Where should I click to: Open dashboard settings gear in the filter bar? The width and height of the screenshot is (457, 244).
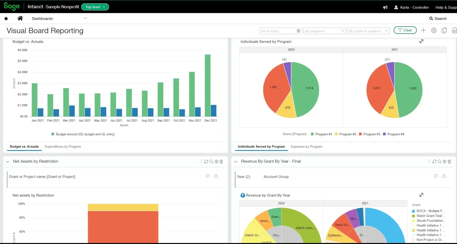[434, 30]
